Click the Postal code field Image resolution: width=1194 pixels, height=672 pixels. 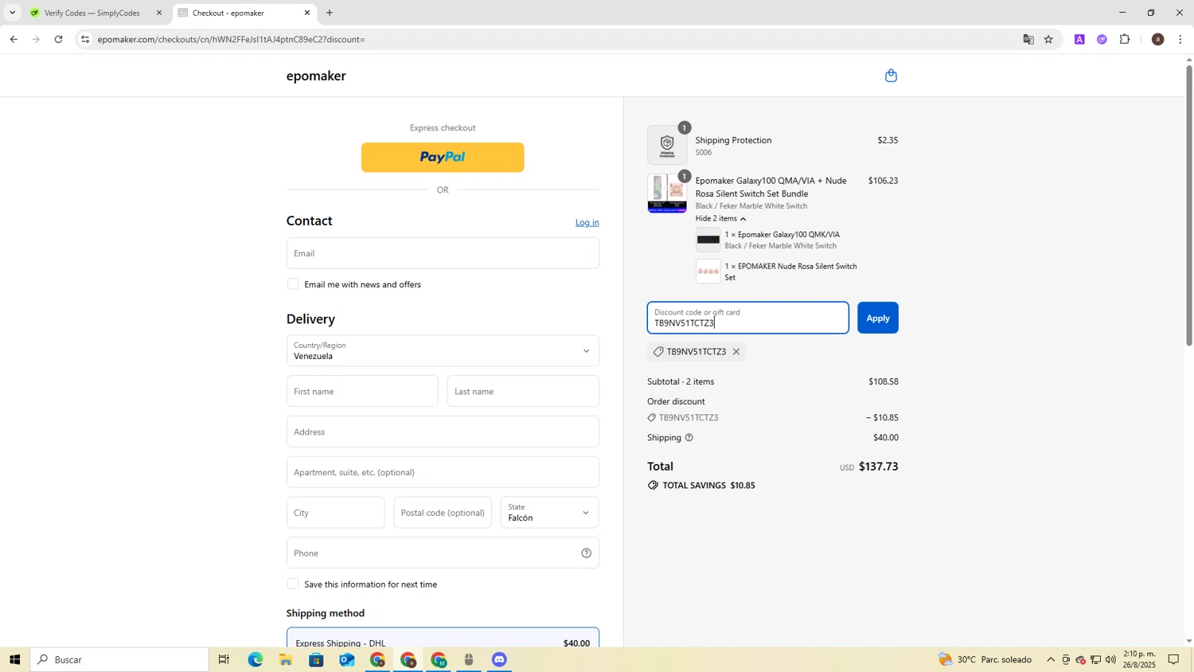pyautogui.click(x=443, y=513)
